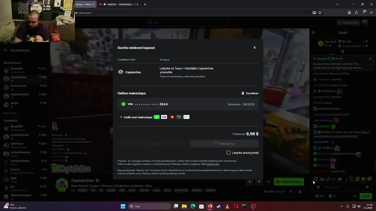The height and width of the screenshot is (211, 376).
Task: Open the tab list dropdown chevron
Action: point(337,4)
